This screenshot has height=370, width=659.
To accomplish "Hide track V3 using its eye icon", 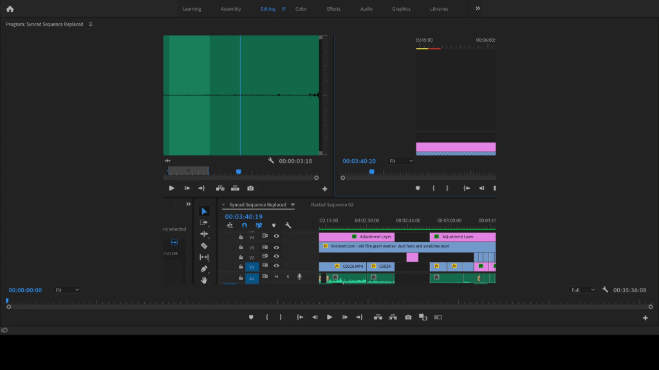I will [276, 247].
